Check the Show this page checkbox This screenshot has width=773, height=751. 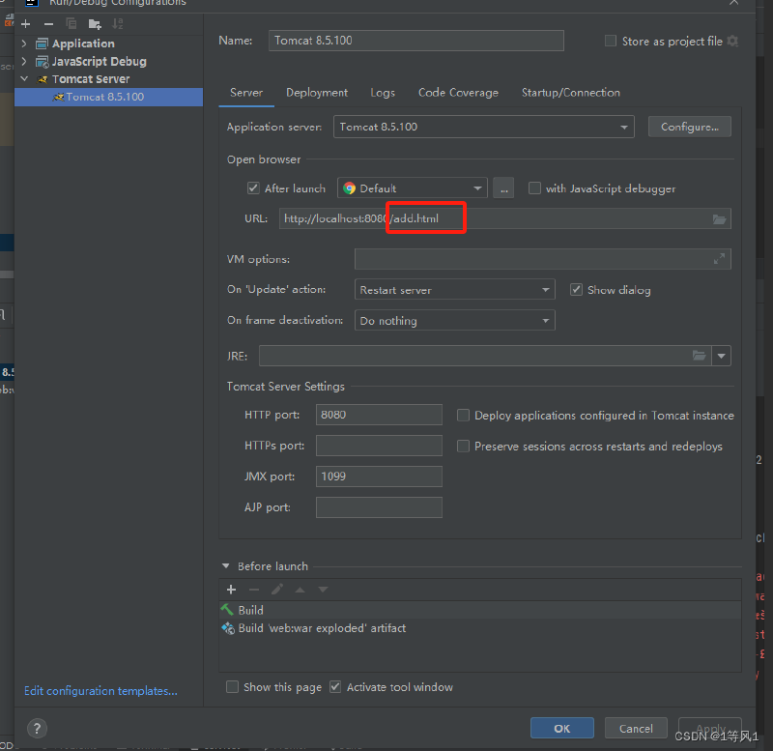232,687
